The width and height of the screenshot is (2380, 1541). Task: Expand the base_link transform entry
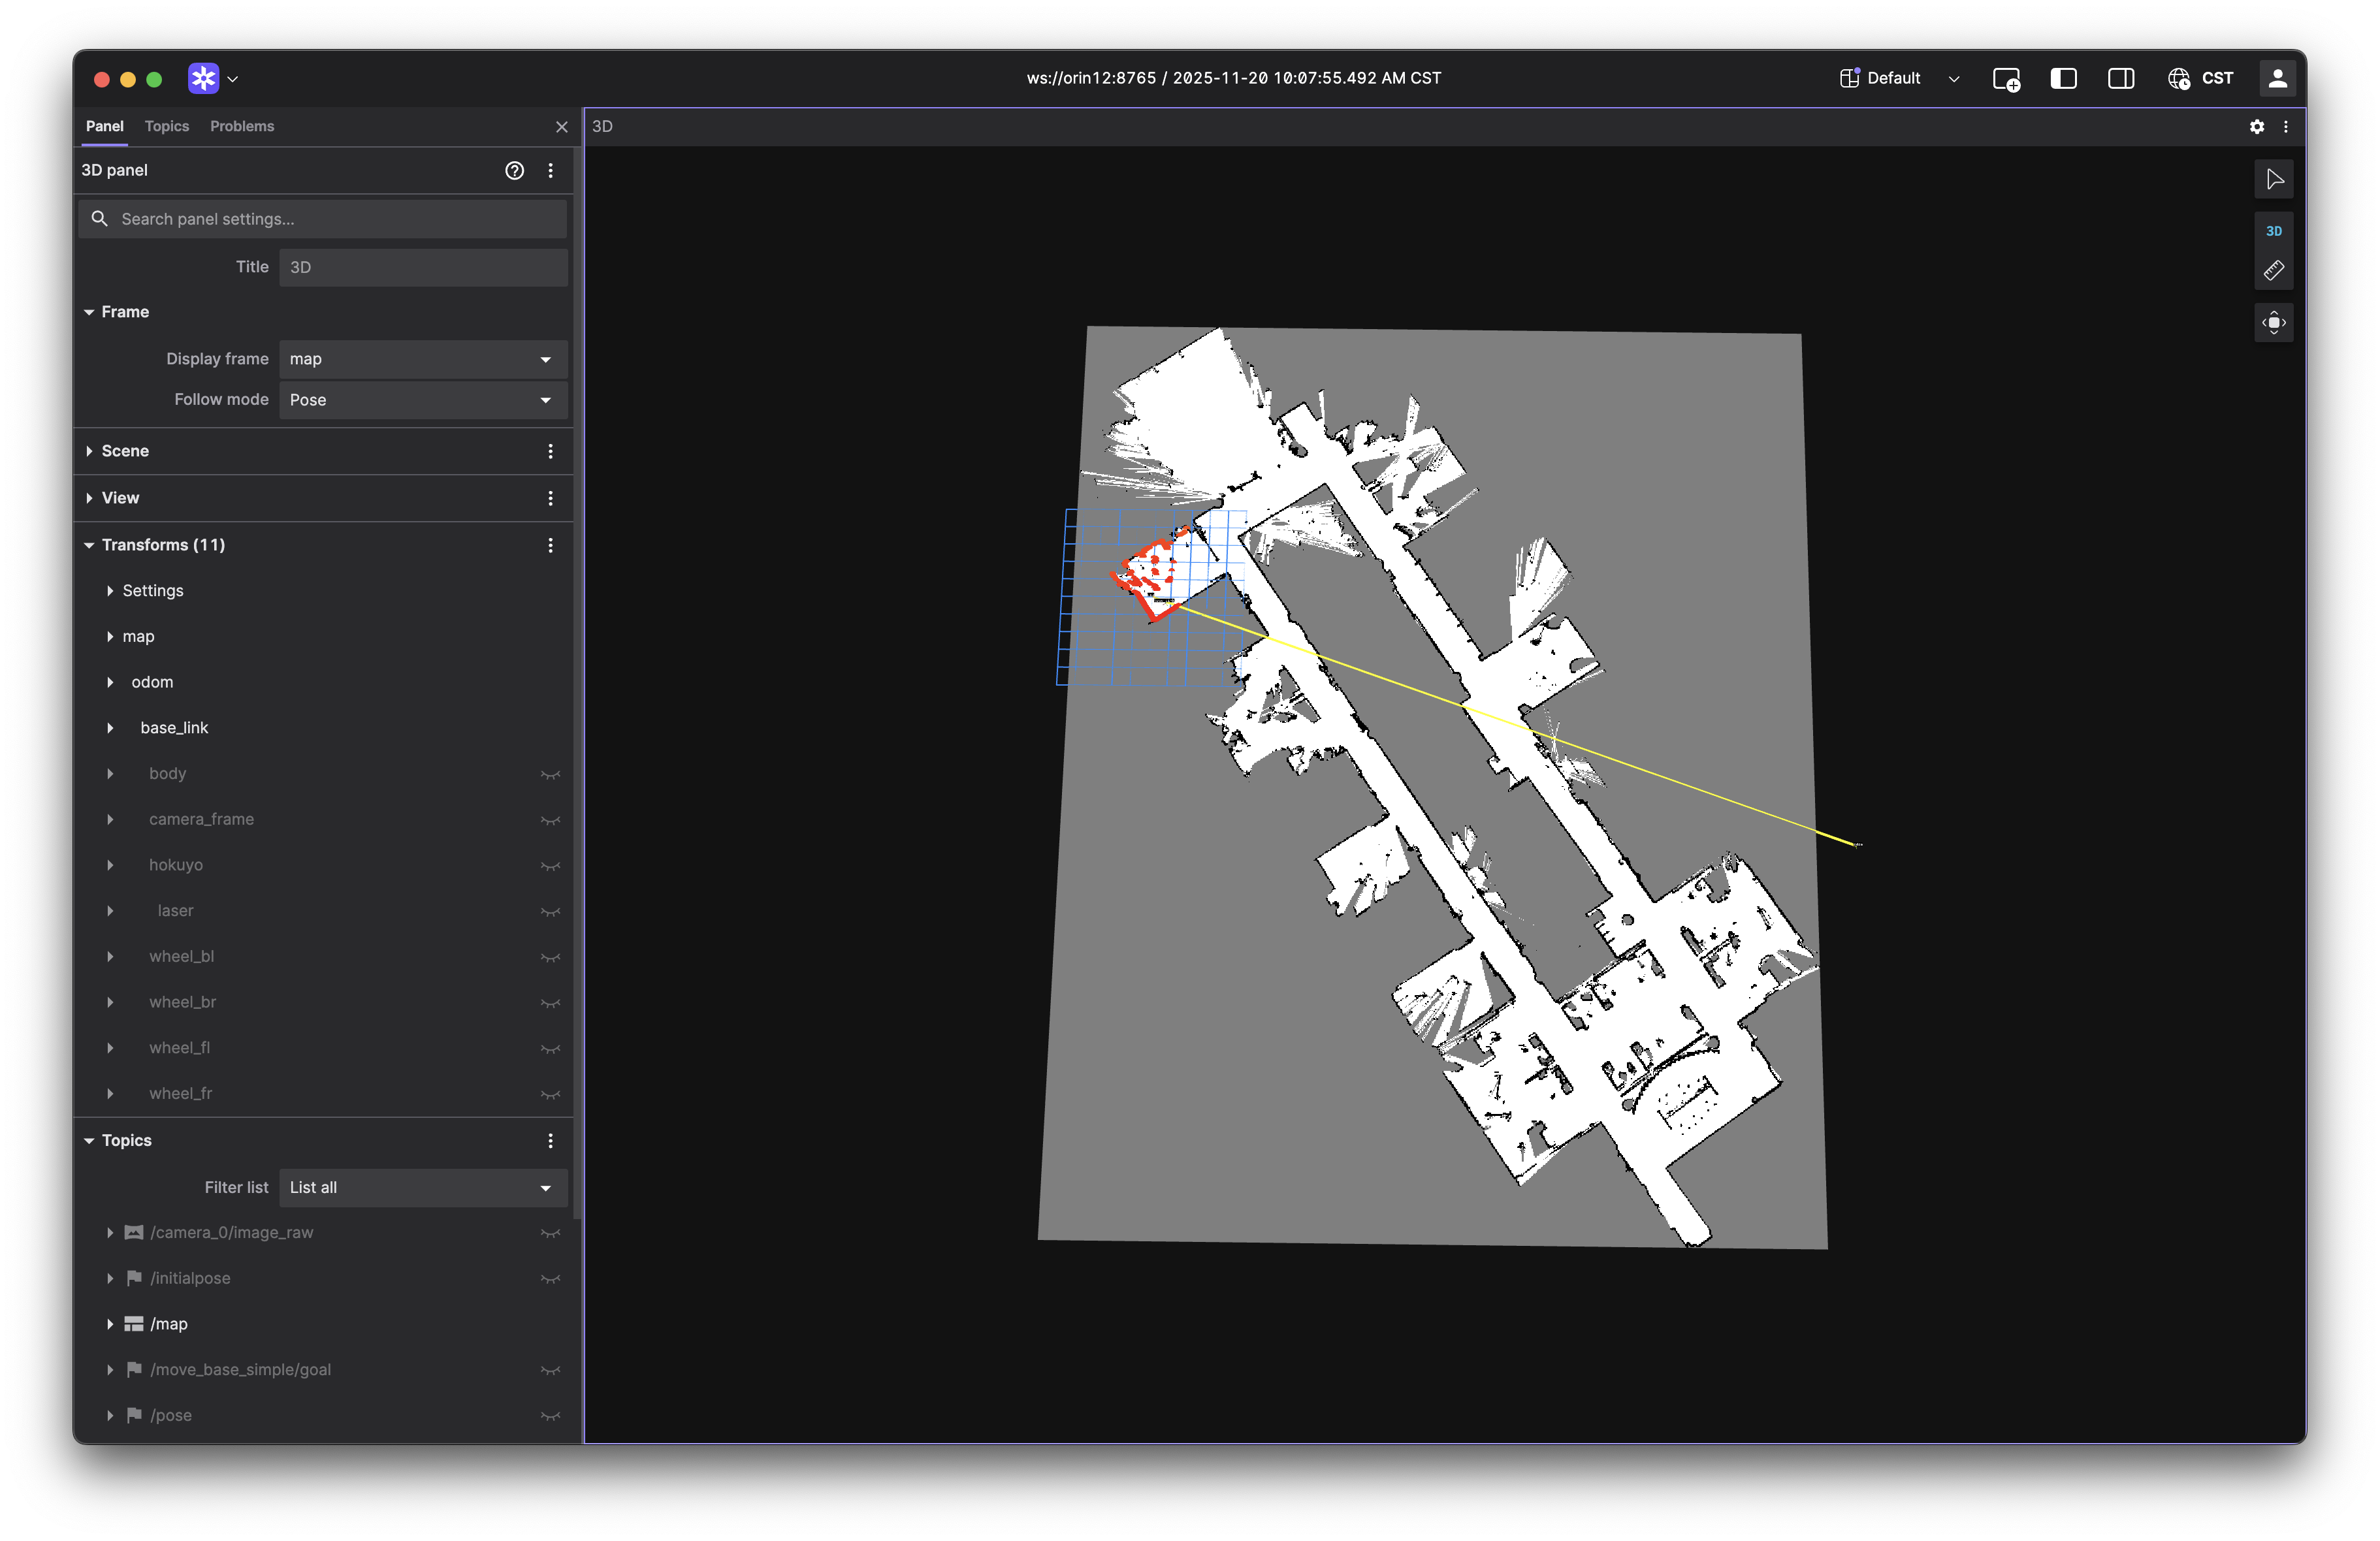pyautogui.click(x=110, y=728)
